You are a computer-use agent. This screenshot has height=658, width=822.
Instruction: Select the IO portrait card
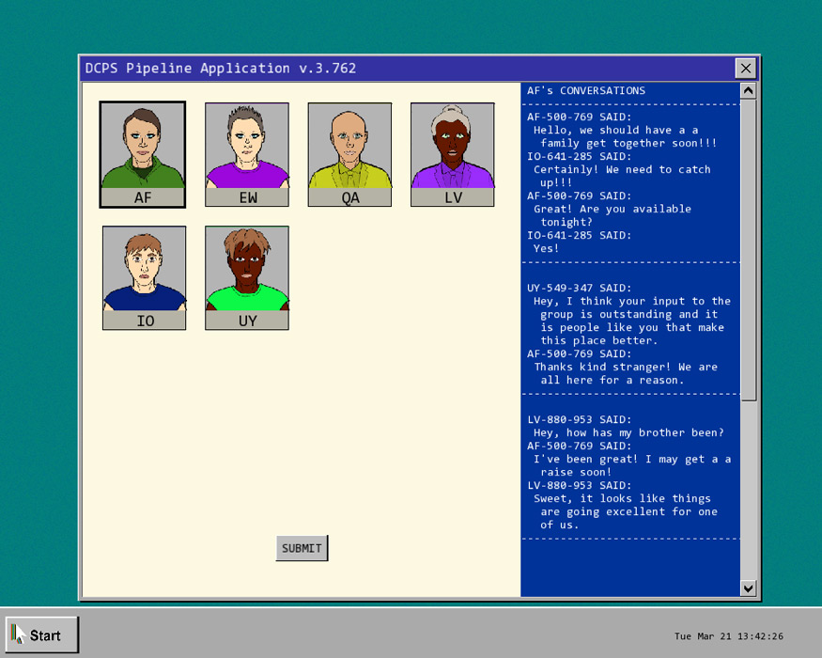[144, 278]
